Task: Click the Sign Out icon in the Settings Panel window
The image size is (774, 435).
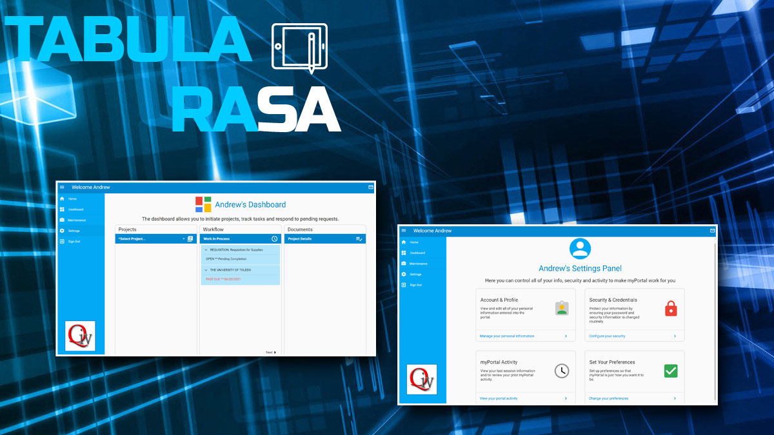Action: coord(404,285)
